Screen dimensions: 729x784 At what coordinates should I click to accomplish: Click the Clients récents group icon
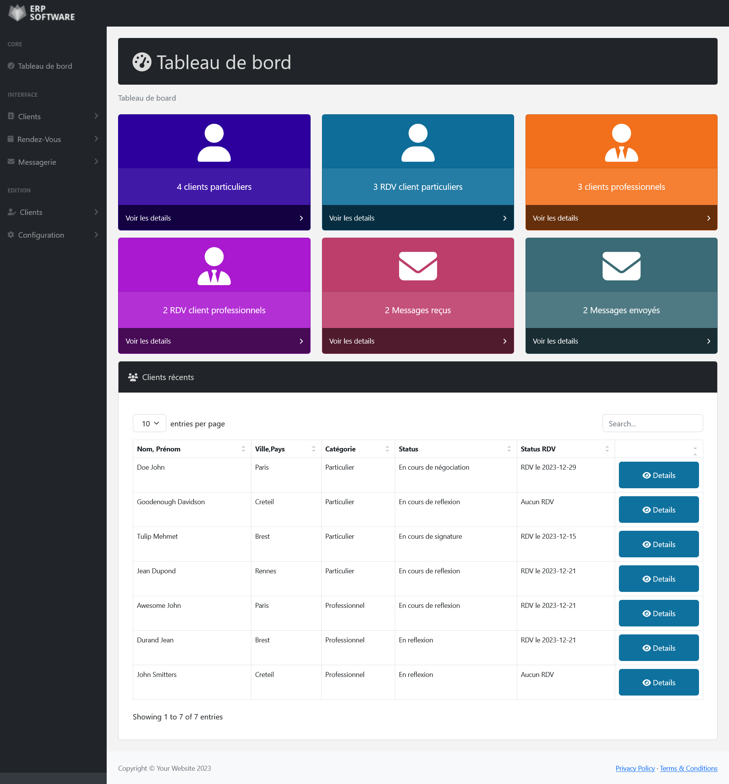(x=133, y=377)
